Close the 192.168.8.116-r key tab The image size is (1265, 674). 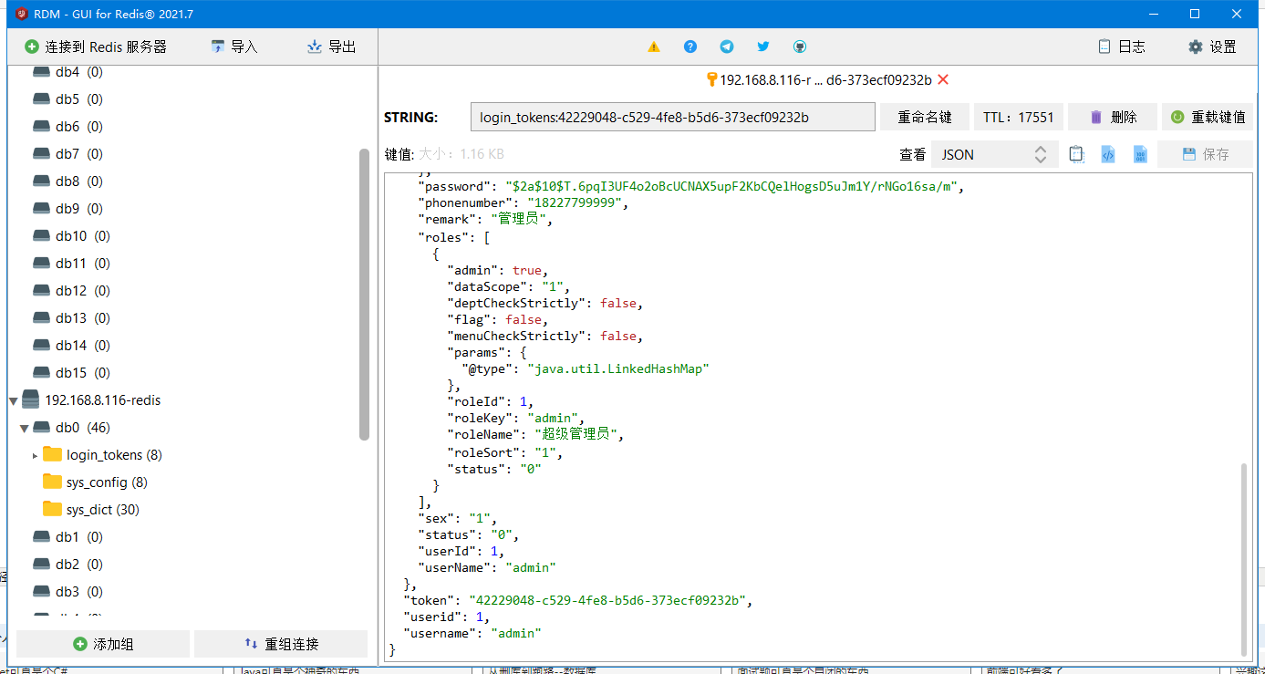coord(943,79)
